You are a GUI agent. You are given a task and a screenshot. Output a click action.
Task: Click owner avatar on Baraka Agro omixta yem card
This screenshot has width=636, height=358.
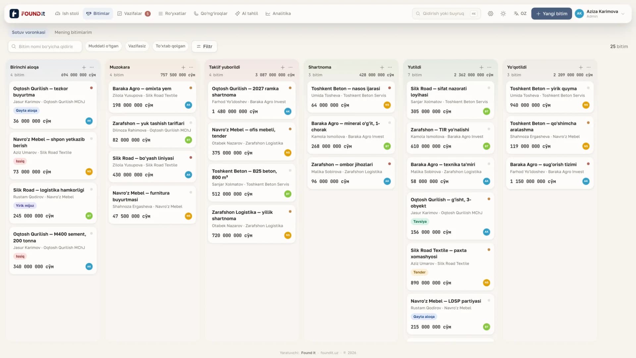tap(188, 105)
